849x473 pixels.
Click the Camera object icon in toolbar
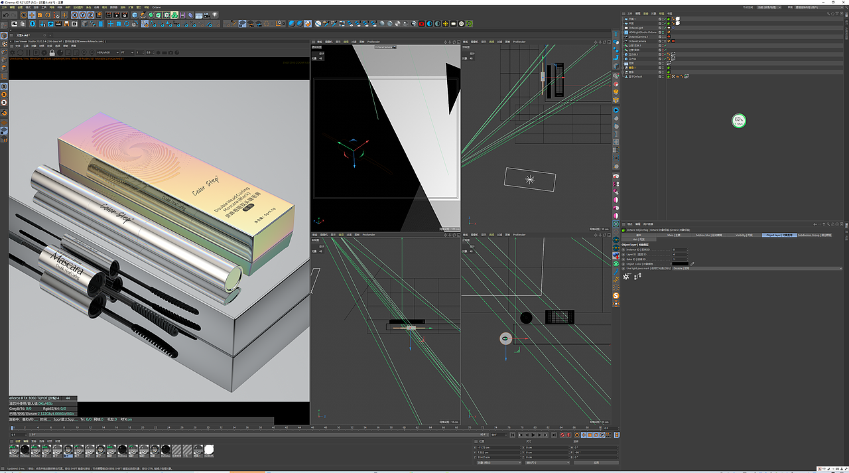tap(206, 15)
